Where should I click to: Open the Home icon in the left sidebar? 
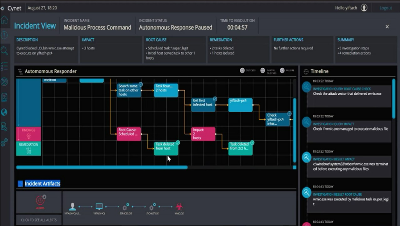pos(4,20)
